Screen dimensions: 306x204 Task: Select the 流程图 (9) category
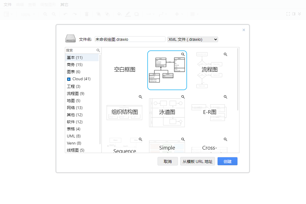coord(82,93)
